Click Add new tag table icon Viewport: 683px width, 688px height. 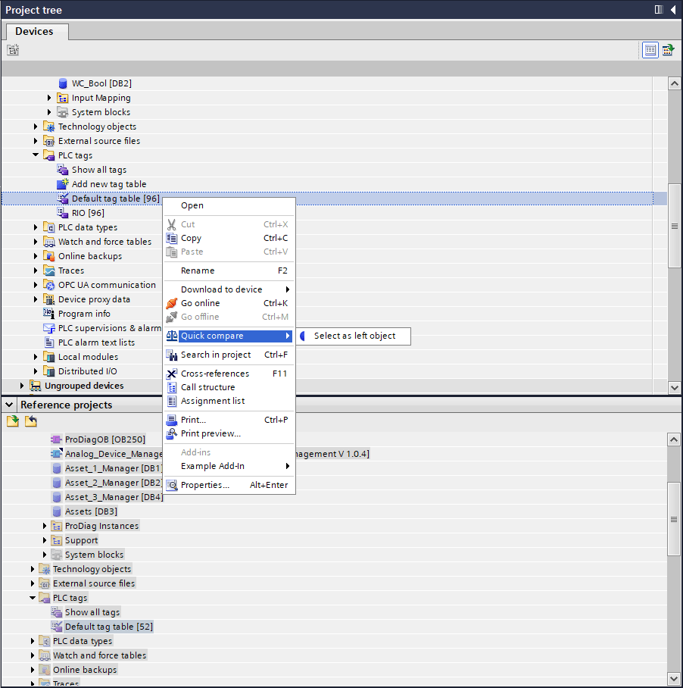point(63,184)
